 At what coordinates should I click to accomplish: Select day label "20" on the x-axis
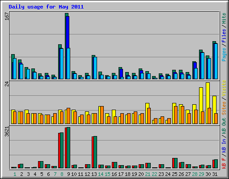coord(141,174)
